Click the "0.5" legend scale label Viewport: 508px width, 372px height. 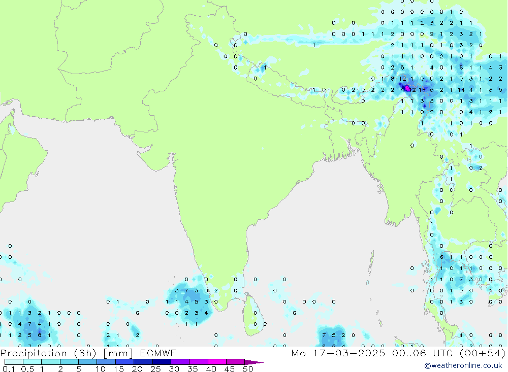click(27, 369)
